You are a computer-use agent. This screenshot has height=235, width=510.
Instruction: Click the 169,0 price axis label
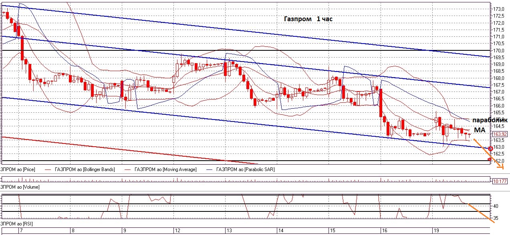click(x=499, y=64)
